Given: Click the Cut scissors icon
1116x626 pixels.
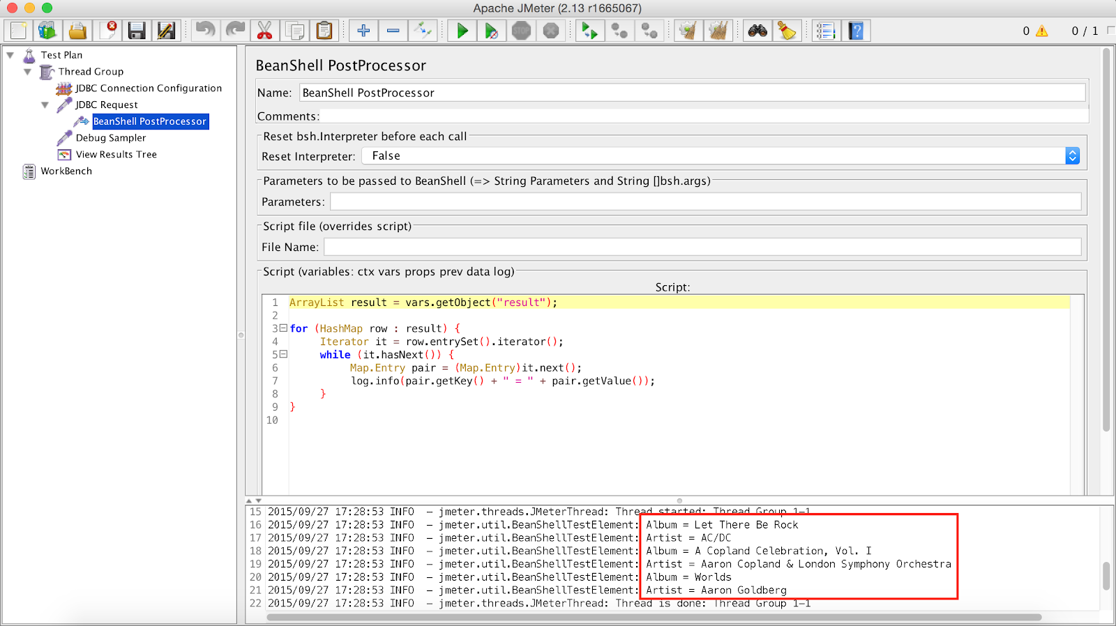Looking at the screenshot, I should (264, 31).
